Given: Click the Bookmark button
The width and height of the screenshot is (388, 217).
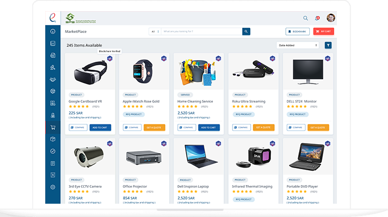Looking at the screenshot, I should click(298, 31).
